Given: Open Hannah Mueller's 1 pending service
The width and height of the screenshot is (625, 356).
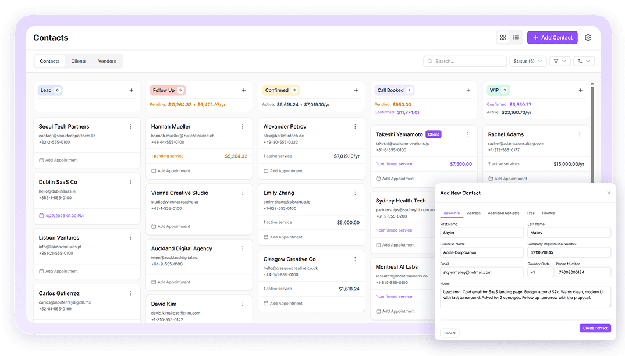Looking at the screenshot, I should (167, 156).
